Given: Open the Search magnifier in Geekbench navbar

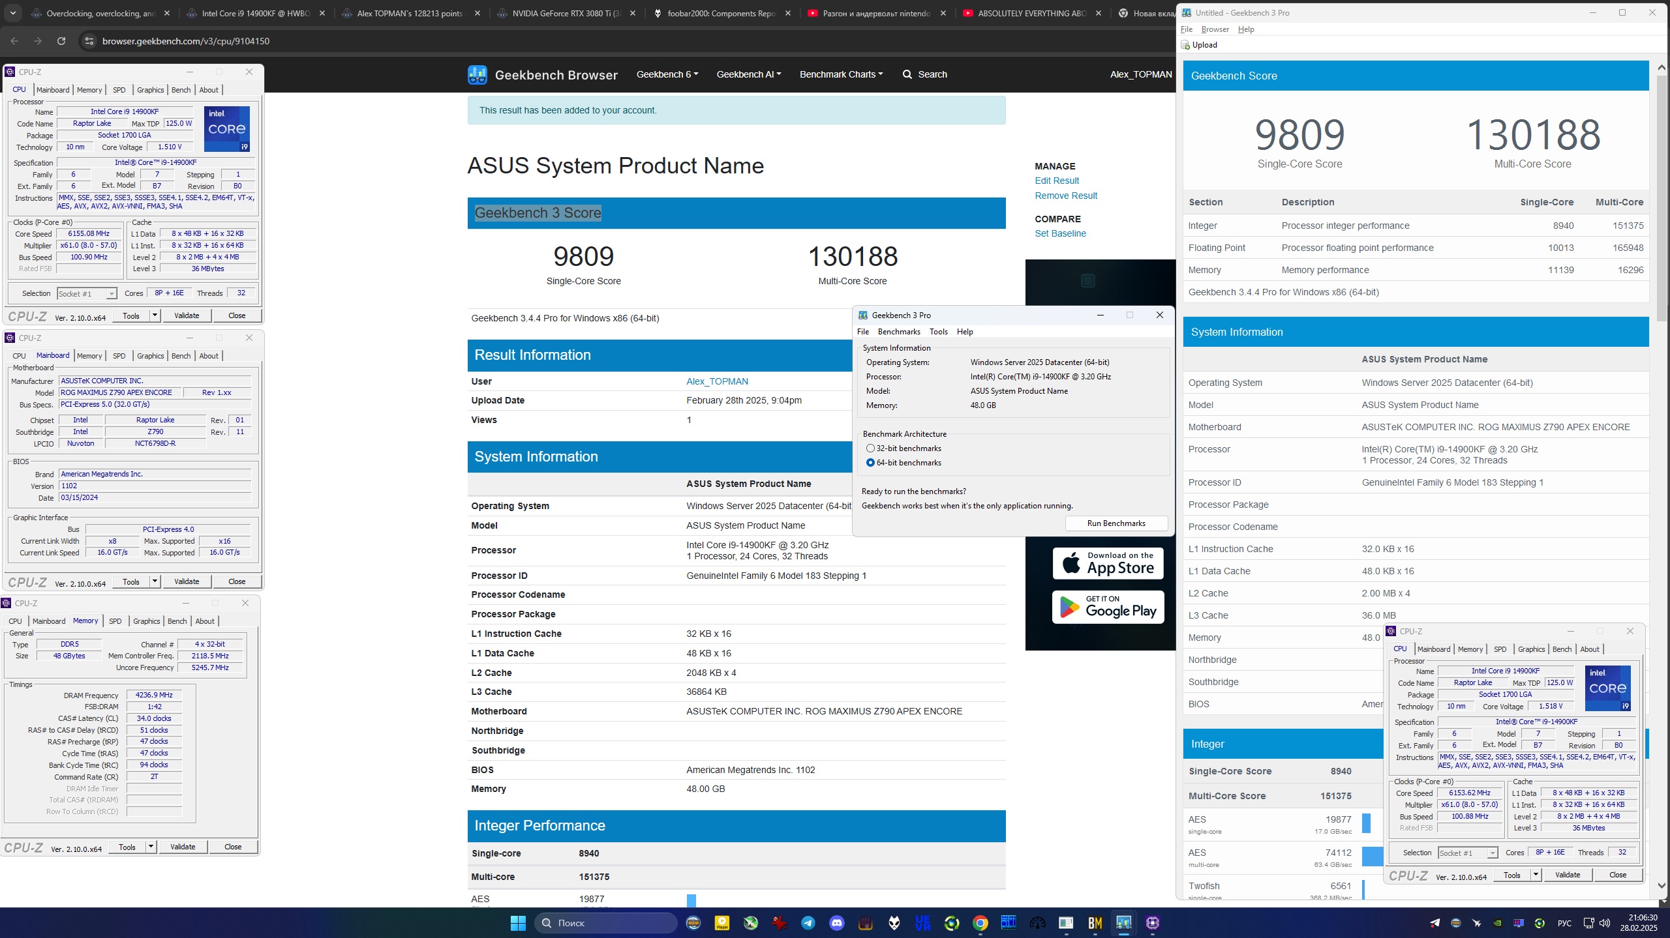Looking at the screenshot, I should pos(907,74).
